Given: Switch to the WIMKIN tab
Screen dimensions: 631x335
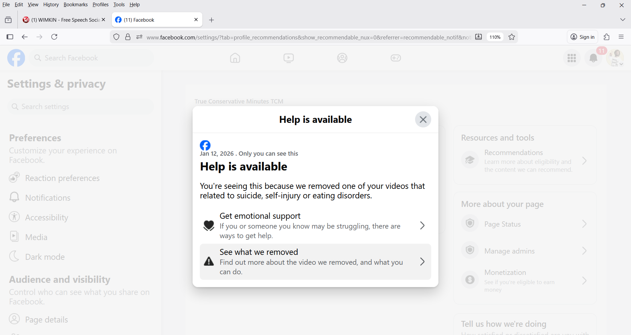Looking at the screenshot, I should 62,20.
